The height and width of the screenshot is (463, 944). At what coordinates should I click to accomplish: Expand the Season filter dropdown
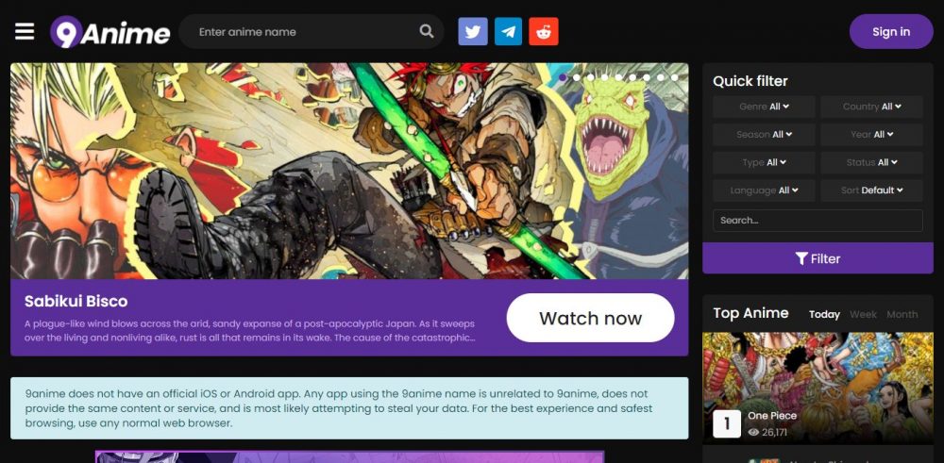764,135
